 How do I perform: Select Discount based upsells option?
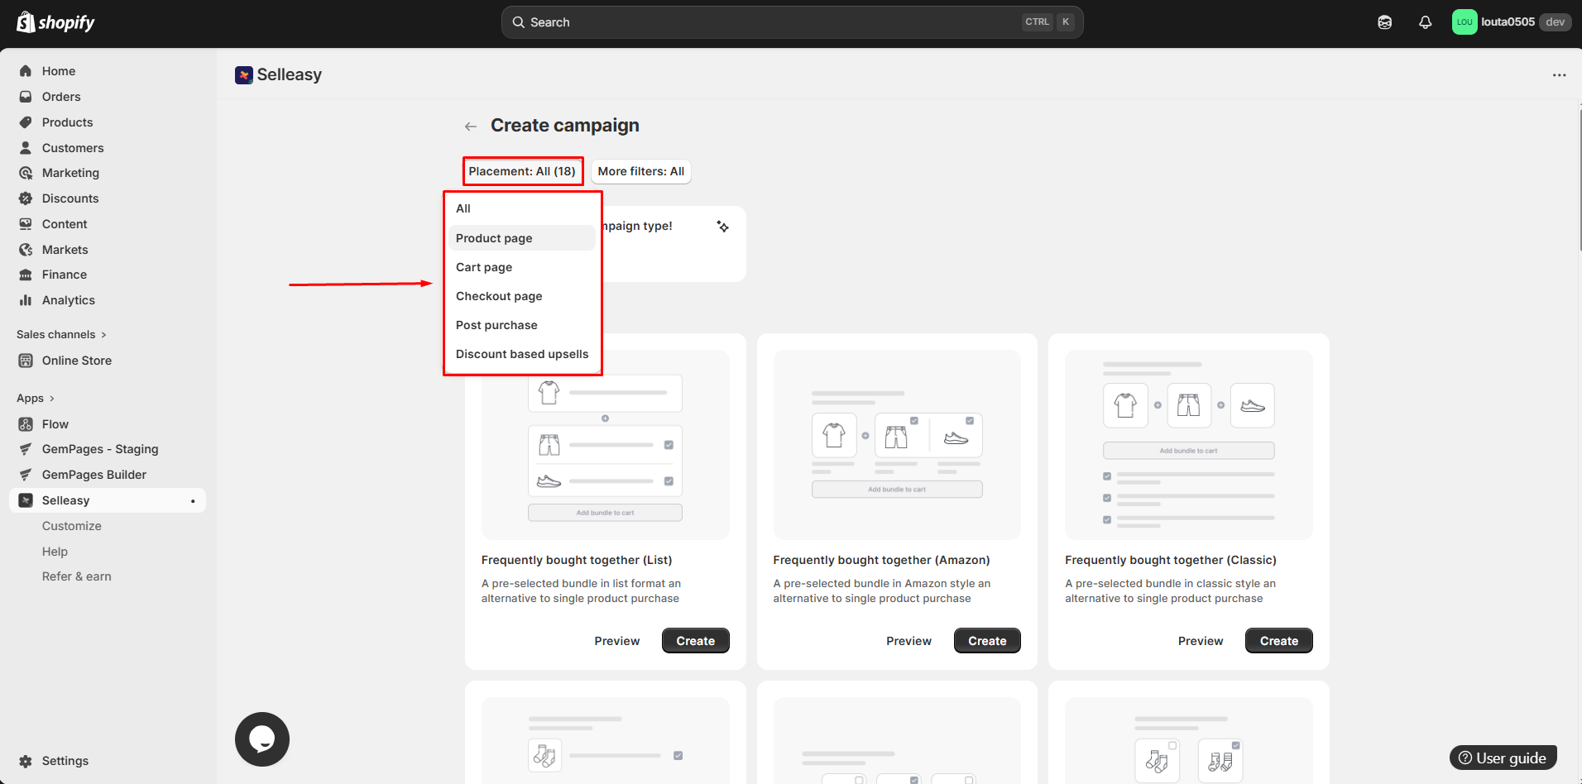point(522,354)
